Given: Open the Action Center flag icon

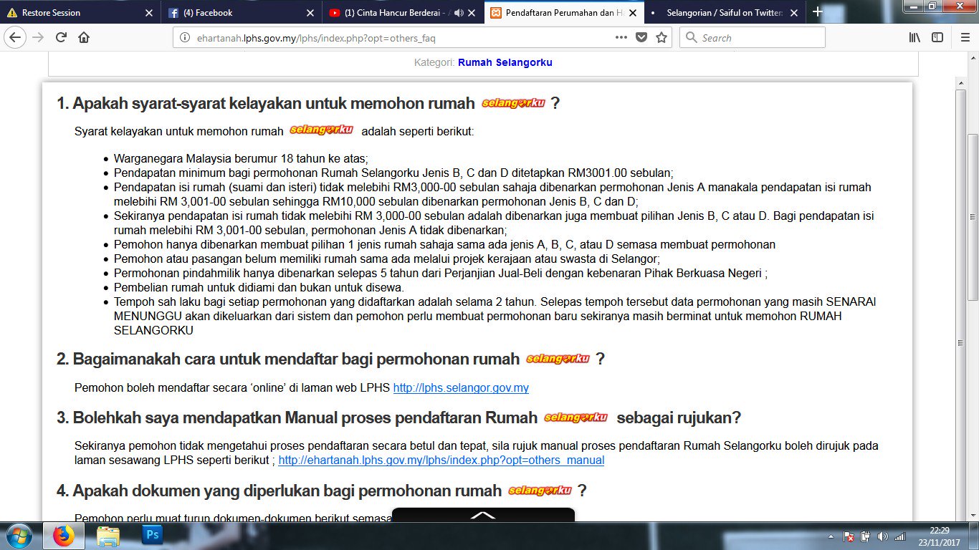Looking at the screenshot, I should (849, 536).
